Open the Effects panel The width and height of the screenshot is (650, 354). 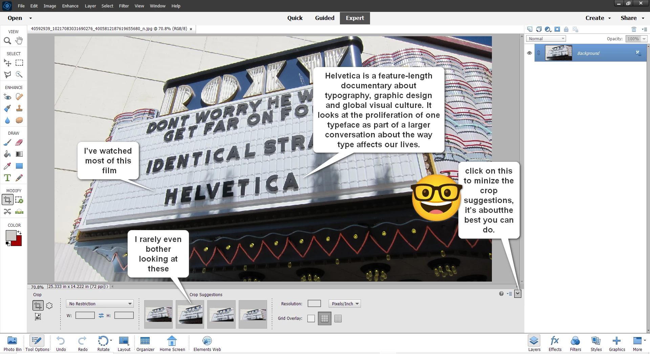tap(555, 344)
